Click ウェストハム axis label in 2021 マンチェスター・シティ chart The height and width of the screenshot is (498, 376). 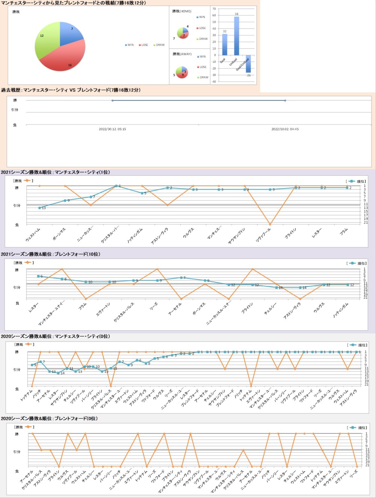(33, 234)
